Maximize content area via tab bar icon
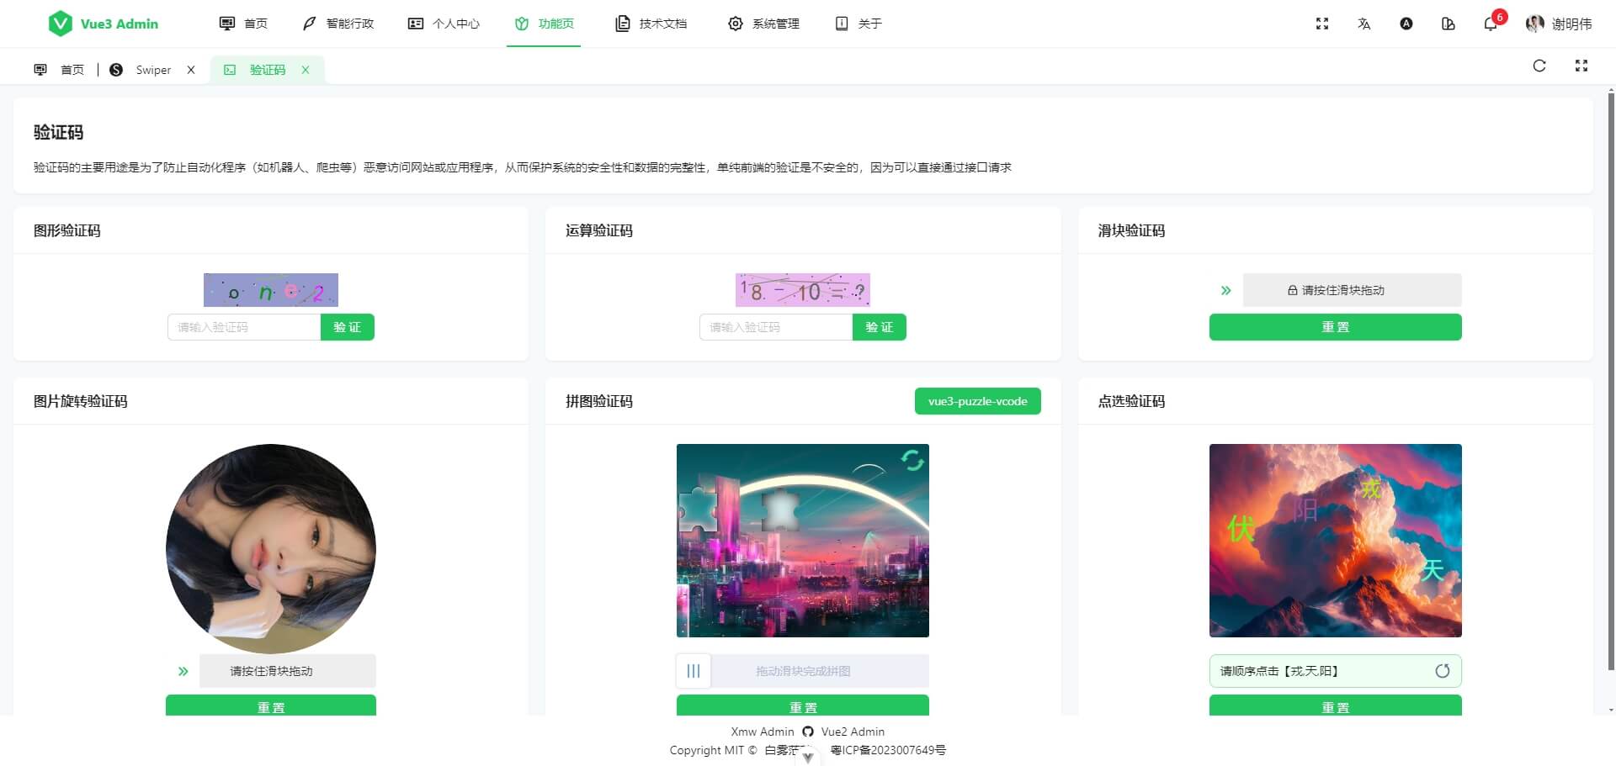The height and width of the screenshot is (766, 1616). 1581,66
